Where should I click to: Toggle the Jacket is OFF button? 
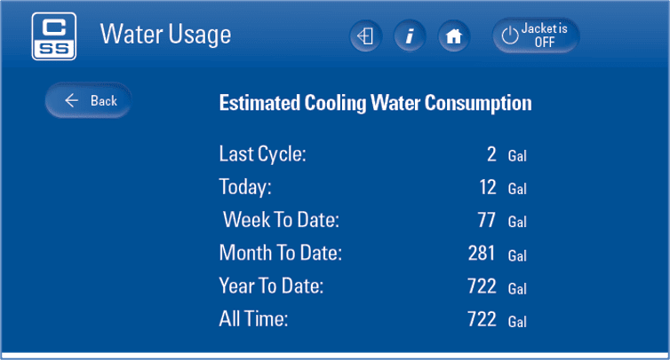pos(536,35)
